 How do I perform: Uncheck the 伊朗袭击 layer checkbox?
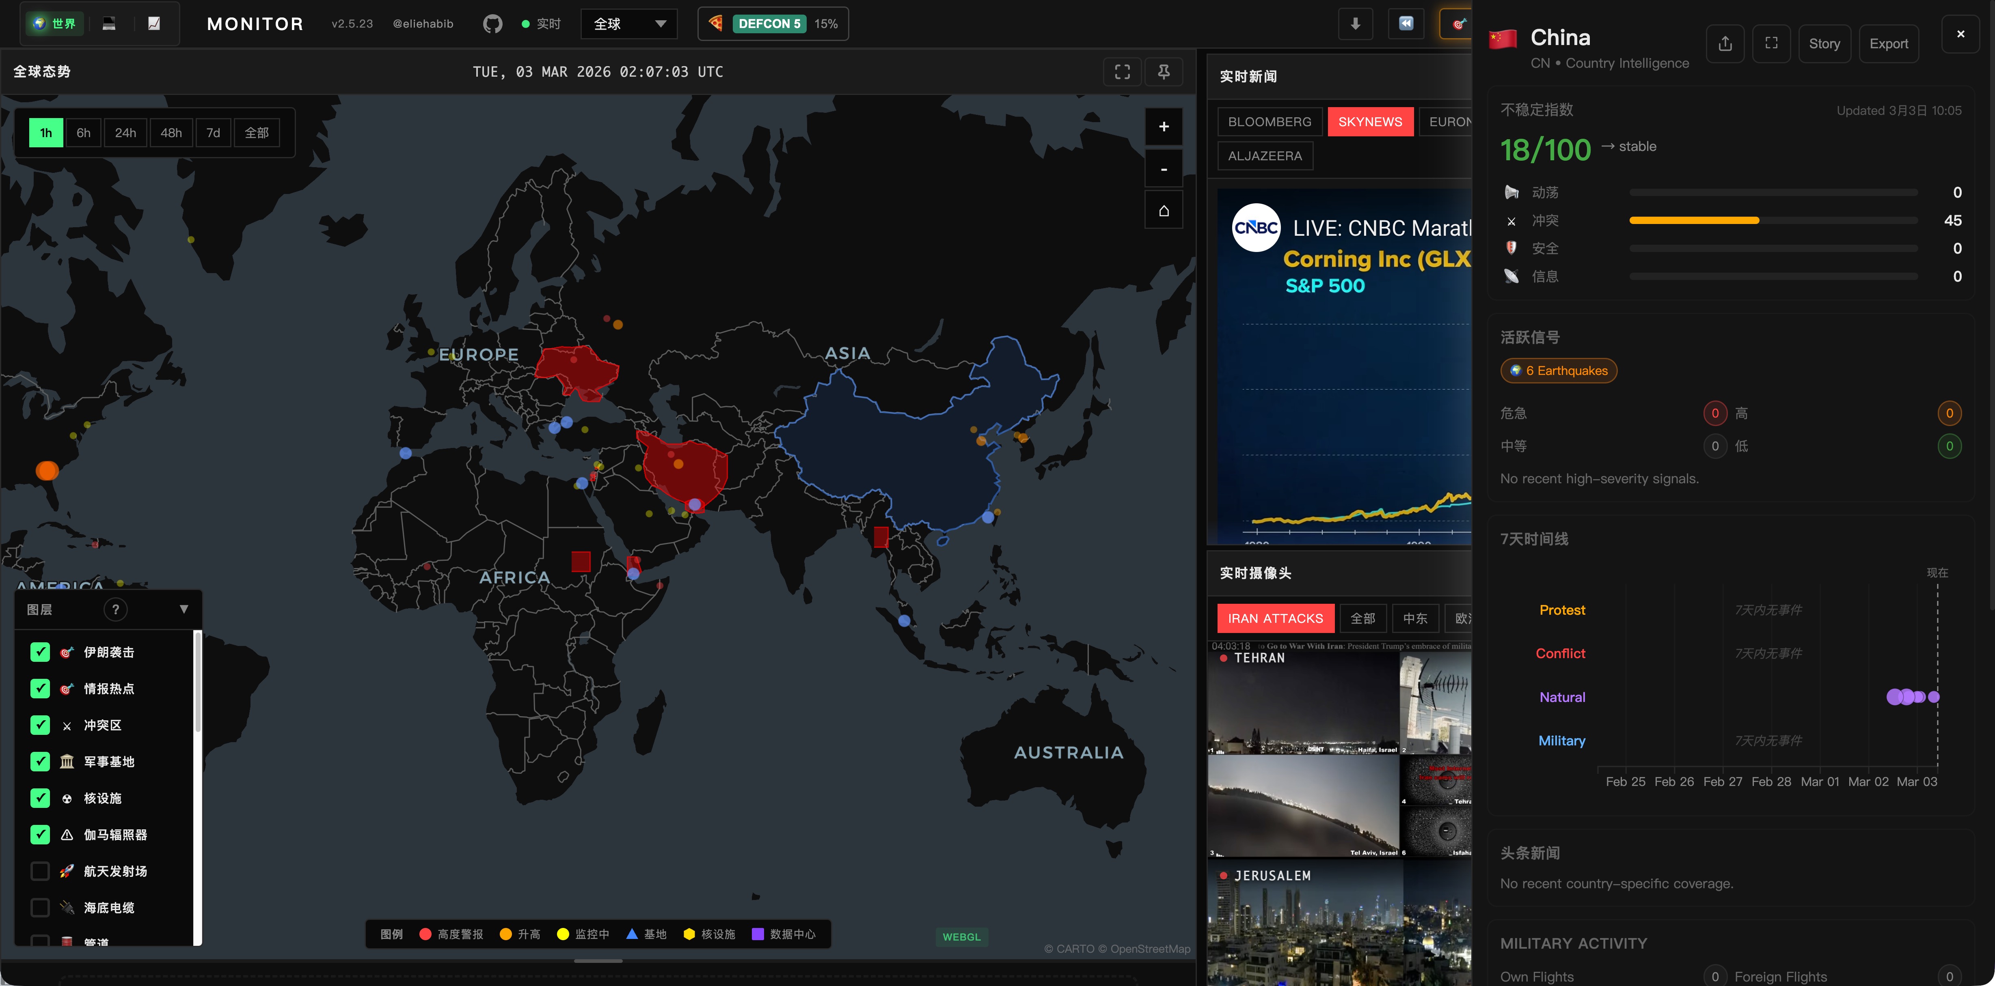(40, 652)
